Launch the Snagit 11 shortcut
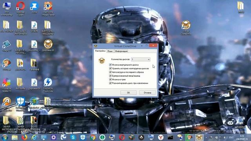The image size is (251, 141). (x=7, y=46)
